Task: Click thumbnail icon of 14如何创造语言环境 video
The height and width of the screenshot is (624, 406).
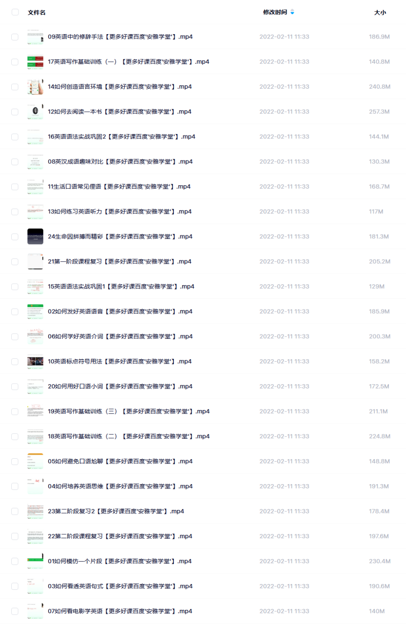Action: pyautogui.click(x=35, y=87)
